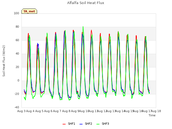Viewport: 172px width, 129px height.
Task: Click the 80 y-axis tick label
Action: (x=17, y=27)
